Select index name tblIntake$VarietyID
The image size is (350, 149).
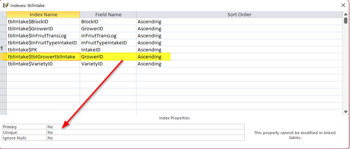pos(43,64)
